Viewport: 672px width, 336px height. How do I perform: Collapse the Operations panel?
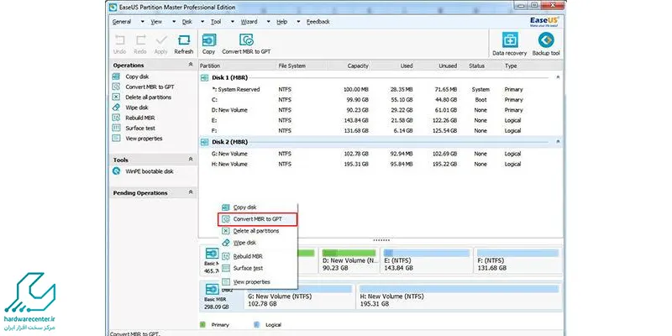(191, 65)
